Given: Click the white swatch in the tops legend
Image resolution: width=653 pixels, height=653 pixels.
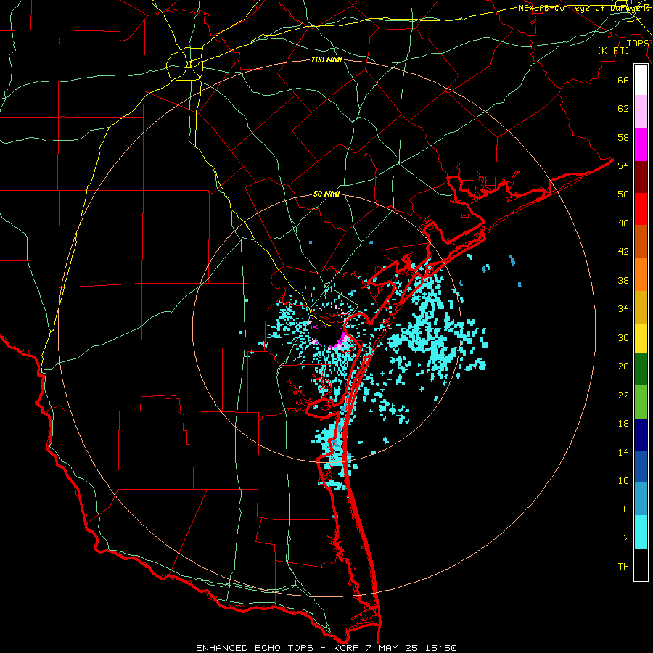Looking at the screenshot, I should coord(641,80).
